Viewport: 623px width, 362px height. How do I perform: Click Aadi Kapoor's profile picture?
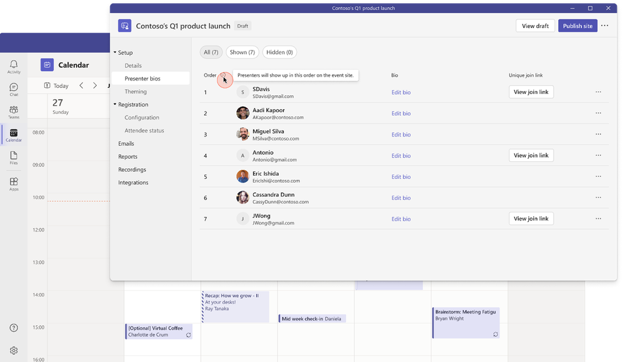click(243, 113)
